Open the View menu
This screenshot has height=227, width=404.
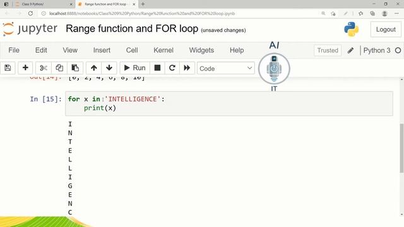click(x=70, y=50)
